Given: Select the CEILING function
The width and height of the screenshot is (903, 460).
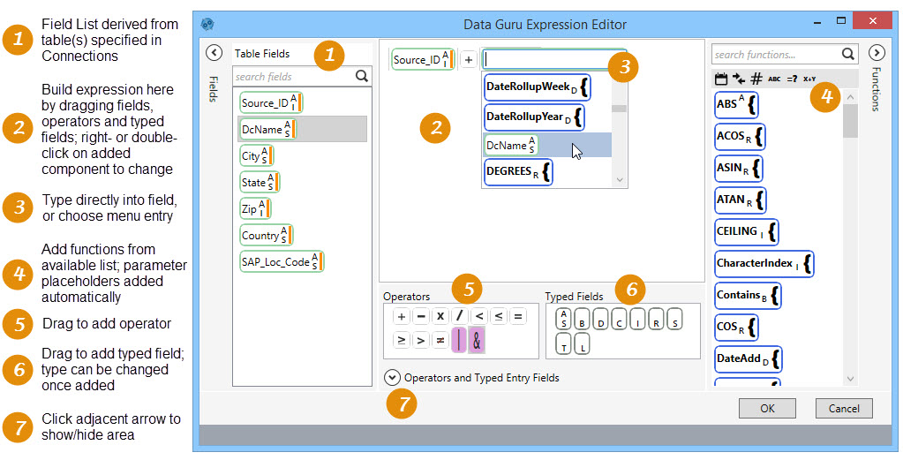Looking at the screenshot, I should point(747,232).
